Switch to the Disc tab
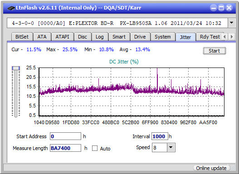 tap(83, 37)
